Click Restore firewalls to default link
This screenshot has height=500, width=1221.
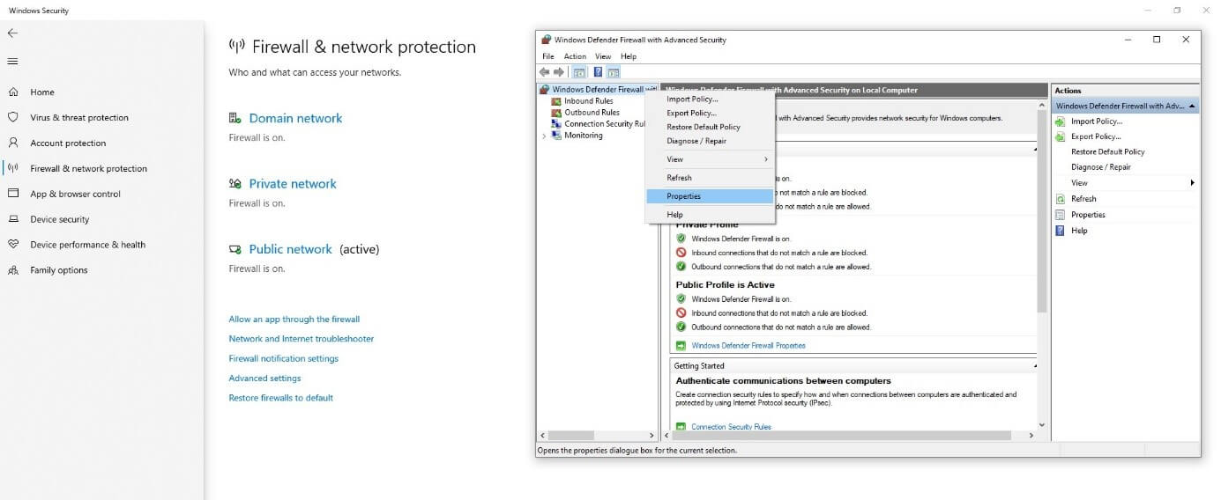pos(281,398)
